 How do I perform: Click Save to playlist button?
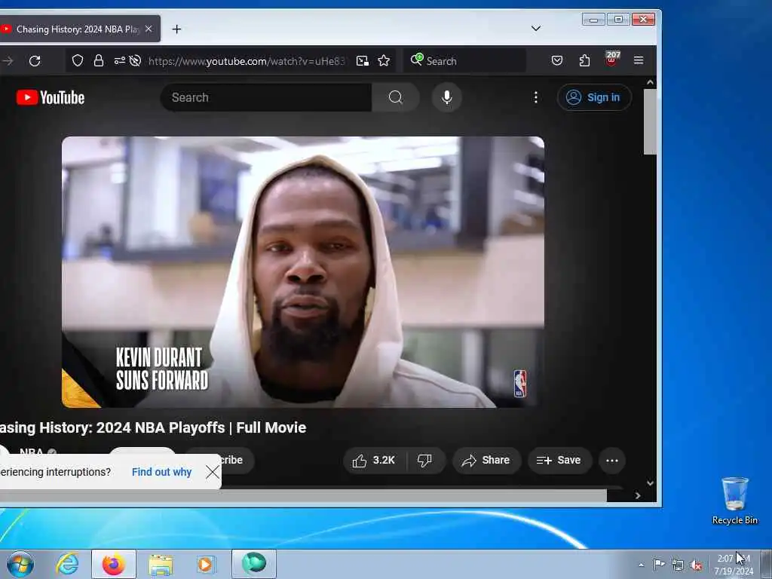point(559,461)
